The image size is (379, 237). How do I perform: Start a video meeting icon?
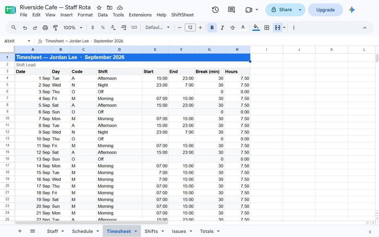pos(249,10)
